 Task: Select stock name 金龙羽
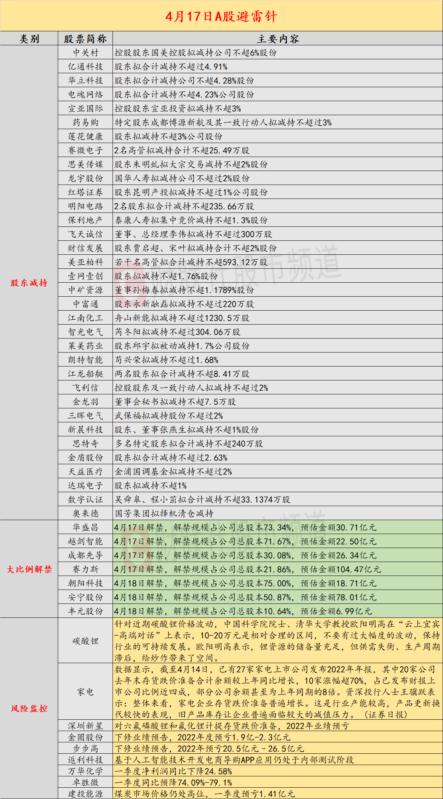(85, 402)
